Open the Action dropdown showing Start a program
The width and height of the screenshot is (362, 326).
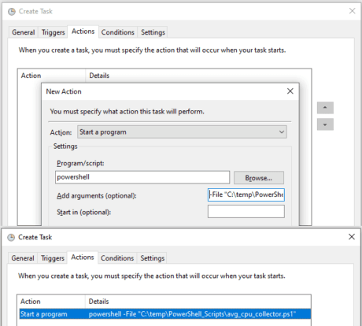(x=182, y=132)
